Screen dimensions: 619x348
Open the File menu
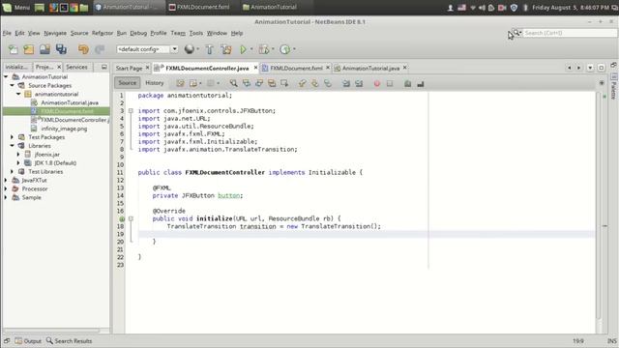[7, 33]
